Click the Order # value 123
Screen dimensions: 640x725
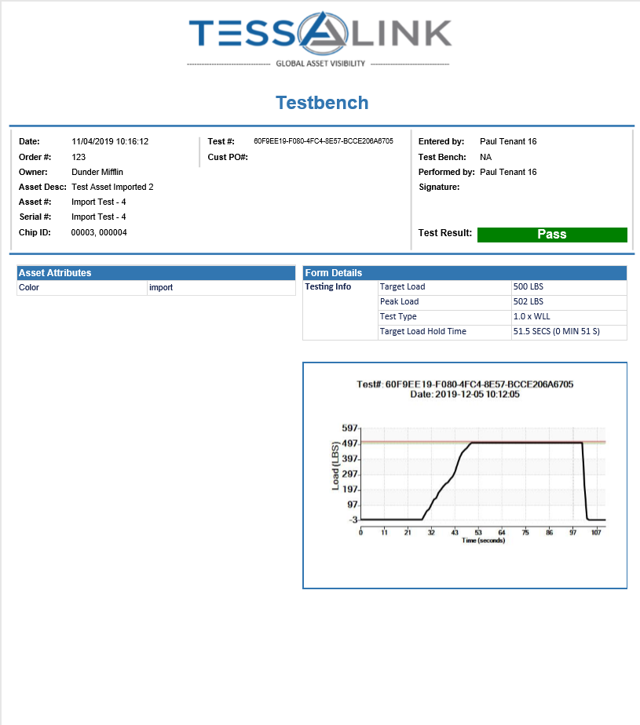pyautogui.click(x=79, y=157)
